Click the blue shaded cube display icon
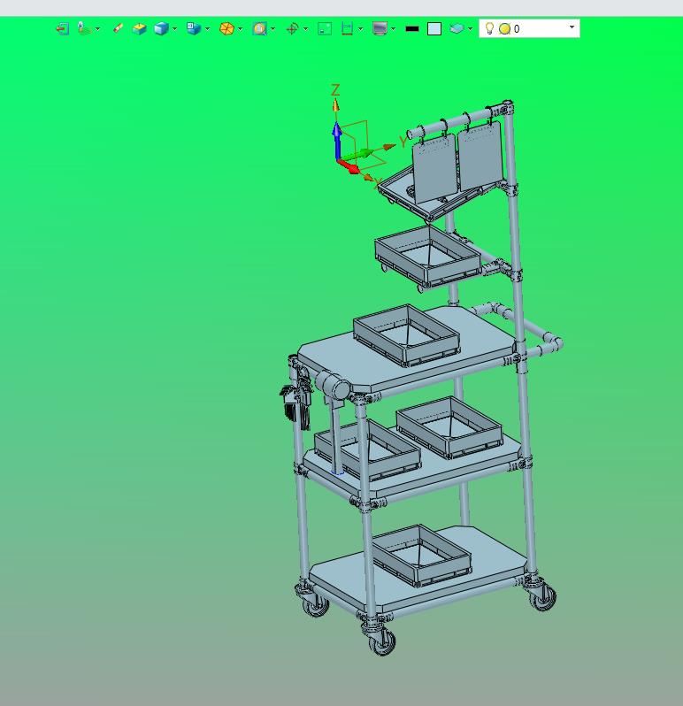This screenshot has height=706, width=683. tap(161, 29)
